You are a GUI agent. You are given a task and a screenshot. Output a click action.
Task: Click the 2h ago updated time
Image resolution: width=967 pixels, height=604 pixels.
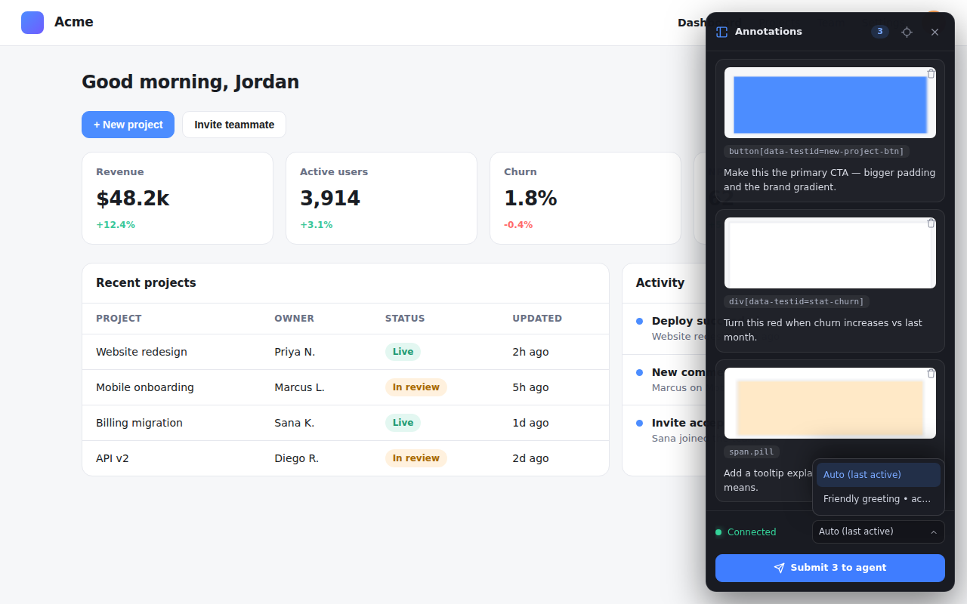pyautogui.click(x=530, y=352)
